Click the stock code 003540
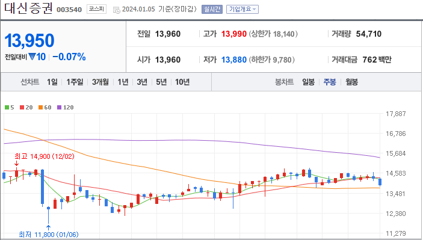Image resolution: width=423 pixels, height=240 pixels. pos(69,10)
